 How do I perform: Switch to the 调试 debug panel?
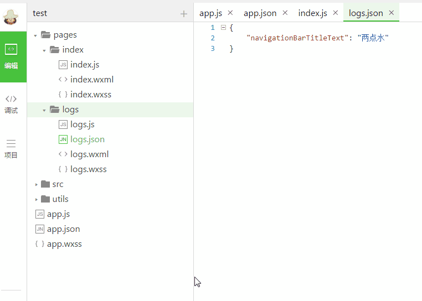tap(11, 104)
